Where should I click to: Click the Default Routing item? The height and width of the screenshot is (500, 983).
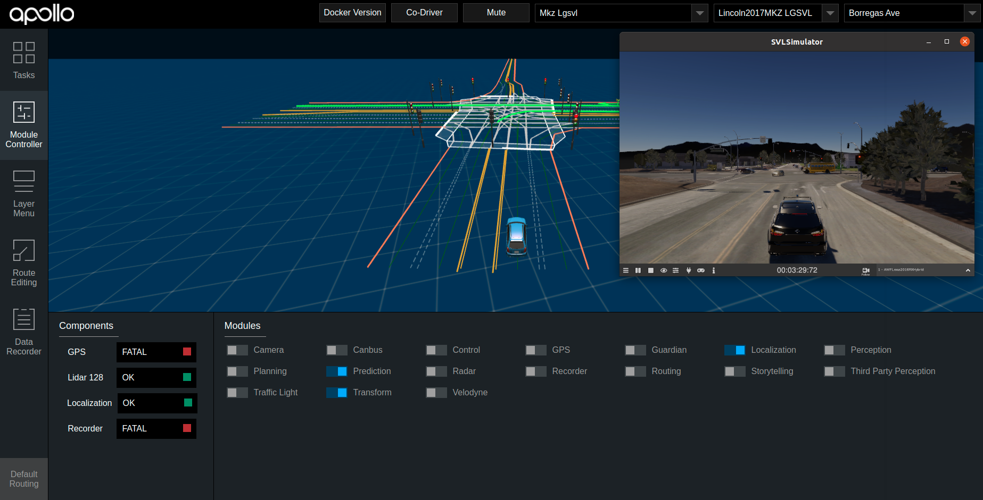tap(24, 479)
